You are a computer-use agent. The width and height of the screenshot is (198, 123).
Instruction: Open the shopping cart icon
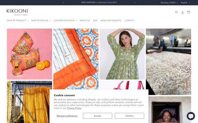pos(189,12)
